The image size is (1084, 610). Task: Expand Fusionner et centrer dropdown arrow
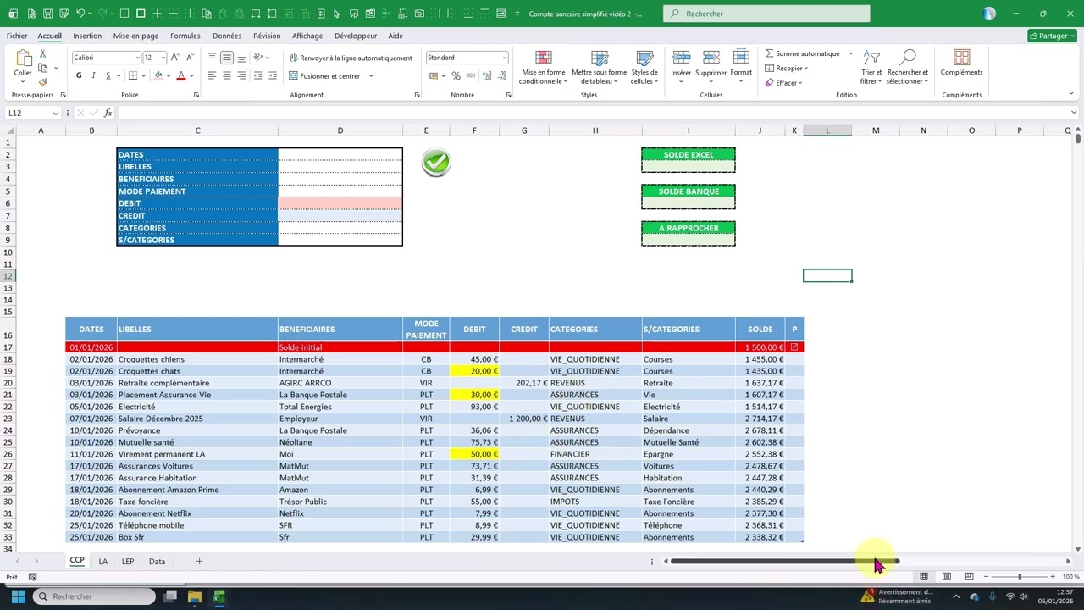371,76
